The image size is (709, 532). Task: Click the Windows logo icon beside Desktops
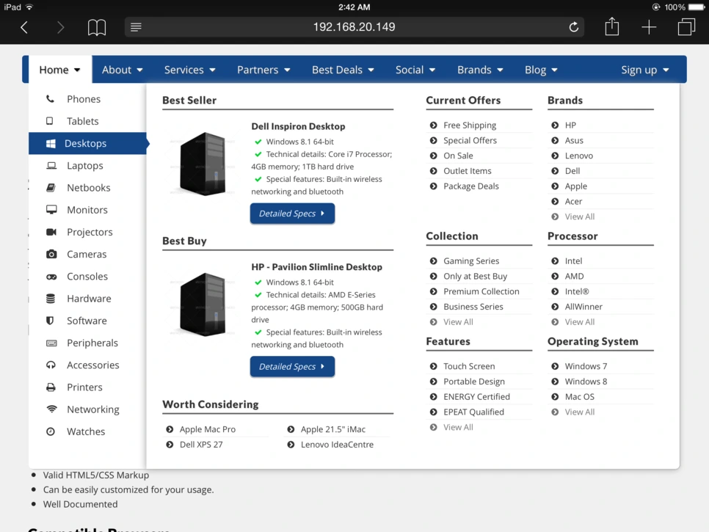click(x=51, y=143)
